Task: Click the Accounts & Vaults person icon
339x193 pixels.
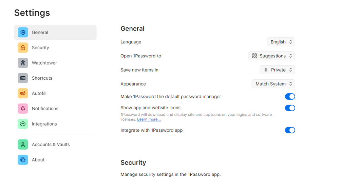Action: 23,145
